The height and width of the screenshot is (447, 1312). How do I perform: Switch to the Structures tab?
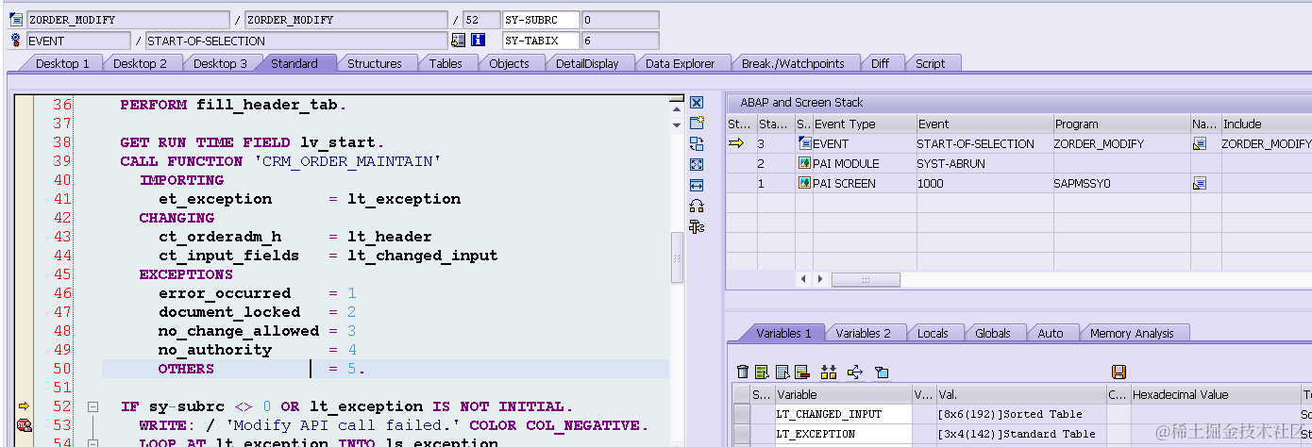(375, 63)
